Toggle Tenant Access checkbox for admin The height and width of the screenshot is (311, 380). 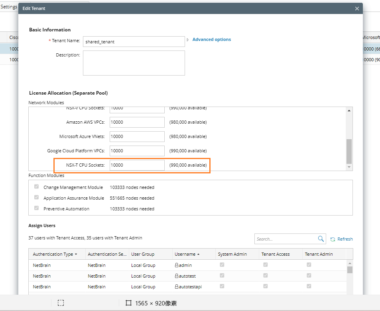click(266, 264)
